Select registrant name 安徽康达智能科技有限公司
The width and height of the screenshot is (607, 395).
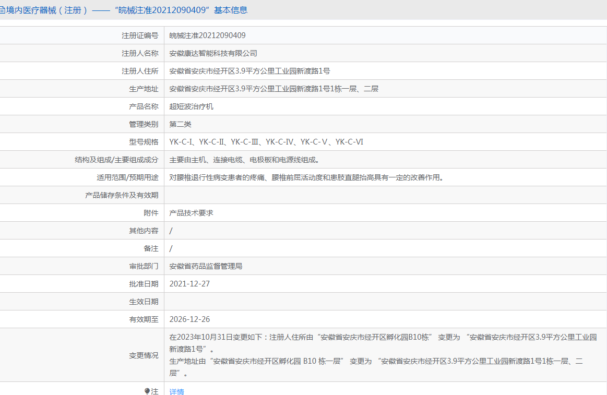(213, 53)
